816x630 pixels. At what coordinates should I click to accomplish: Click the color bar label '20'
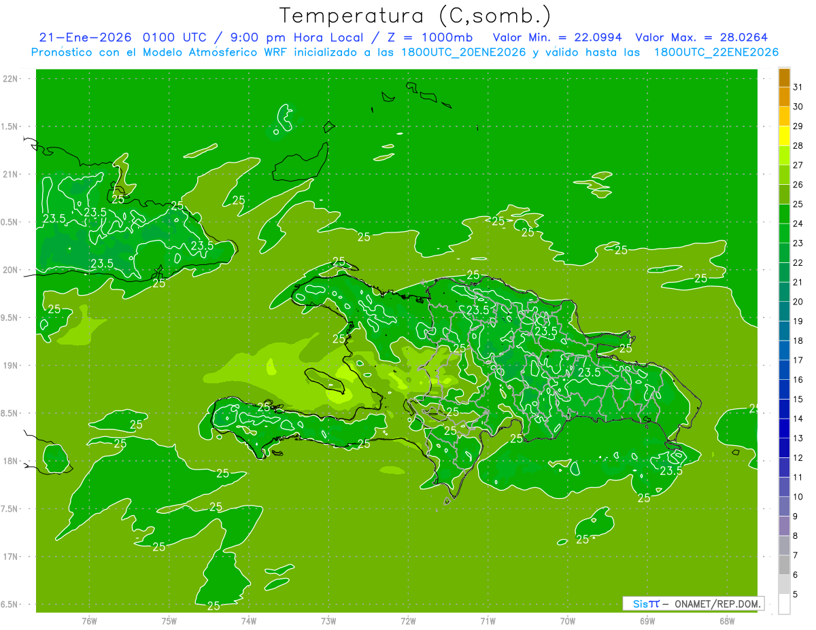798,301
